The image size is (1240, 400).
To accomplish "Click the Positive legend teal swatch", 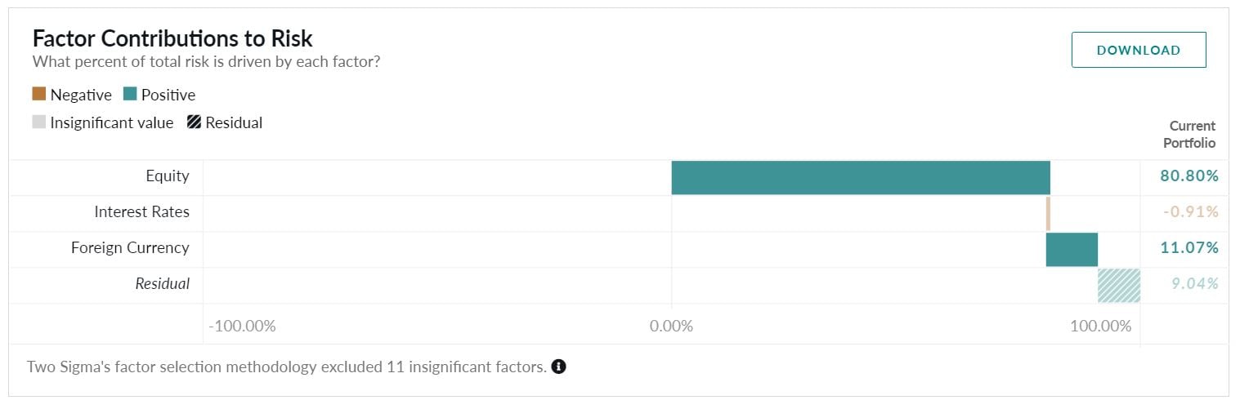I will (130, 94).
